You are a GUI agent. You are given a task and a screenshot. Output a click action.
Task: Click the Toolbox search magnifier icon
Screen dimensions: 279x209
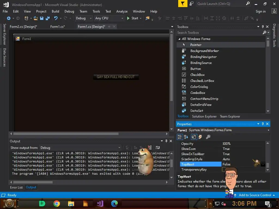[264, 33]
